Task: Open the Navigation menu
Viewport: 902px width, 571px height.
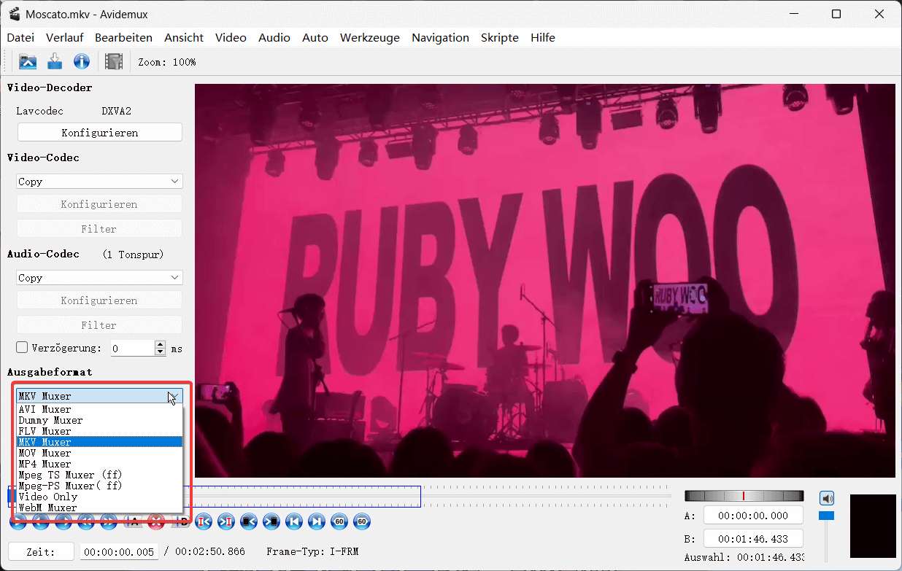Action: [440, 37]
